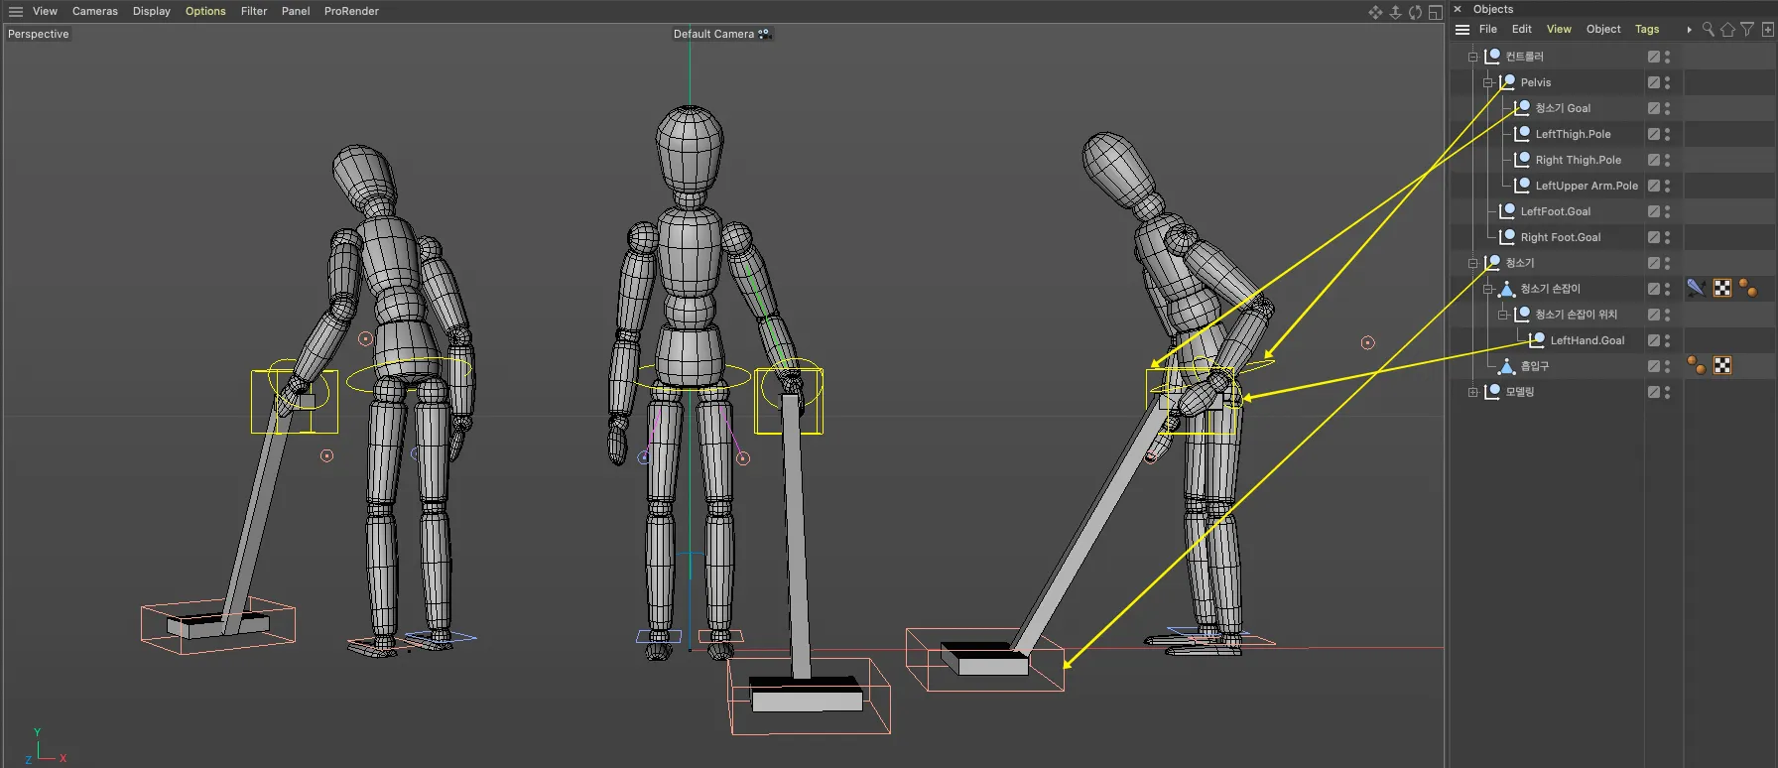Click the Default Camera label
This screenshot has height=768, width=1778.
click(713, 34)
